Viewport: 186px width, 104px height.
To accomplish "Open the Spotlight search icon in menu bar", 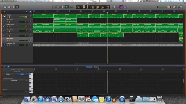I will [x=180, y=1].
